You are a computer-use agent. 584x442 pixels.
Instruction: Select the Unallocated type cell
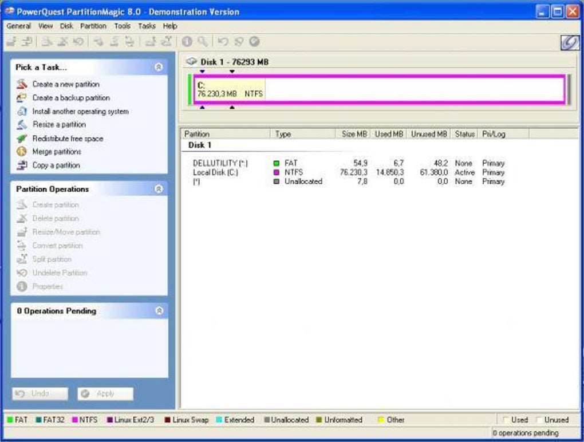(x=303, y=181)
